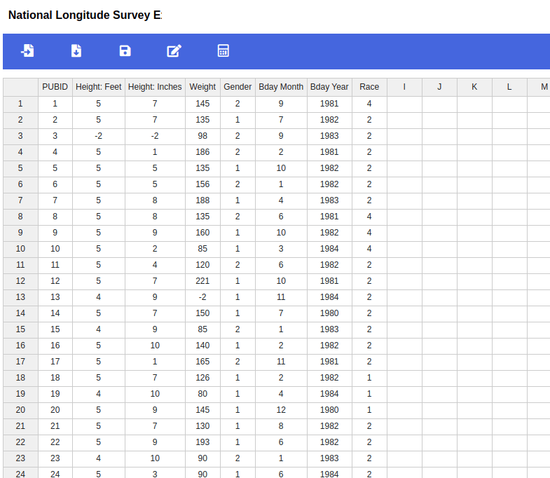Click Weight cell 186 in row 4

click(202, 152)
